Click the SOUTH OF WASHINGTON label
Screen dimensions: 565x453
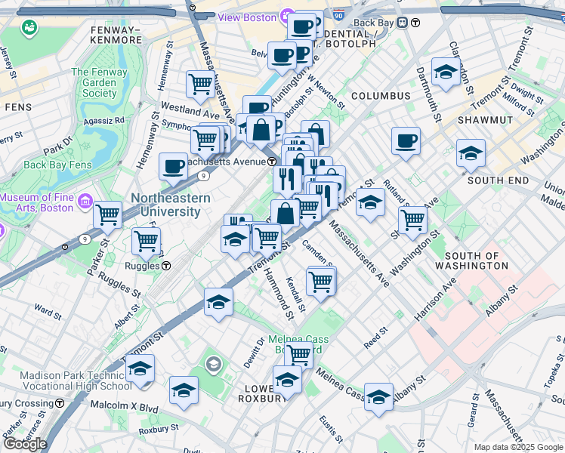471,260
